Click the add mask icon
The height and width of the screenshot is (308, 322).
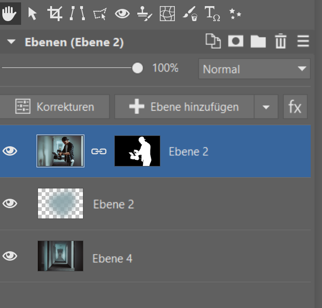pyautogui.click(x=236, y=41)
